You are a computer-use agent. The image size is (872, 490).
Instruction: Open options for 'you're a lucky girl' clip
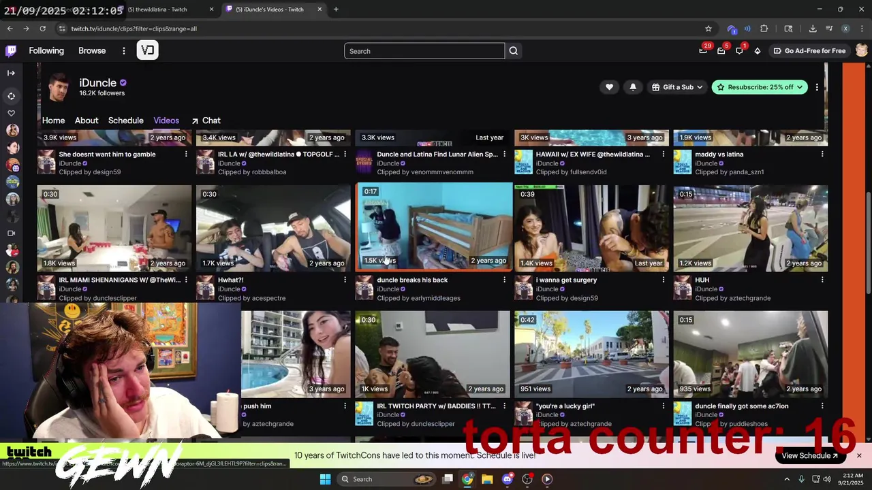click(x=664, y=406)
